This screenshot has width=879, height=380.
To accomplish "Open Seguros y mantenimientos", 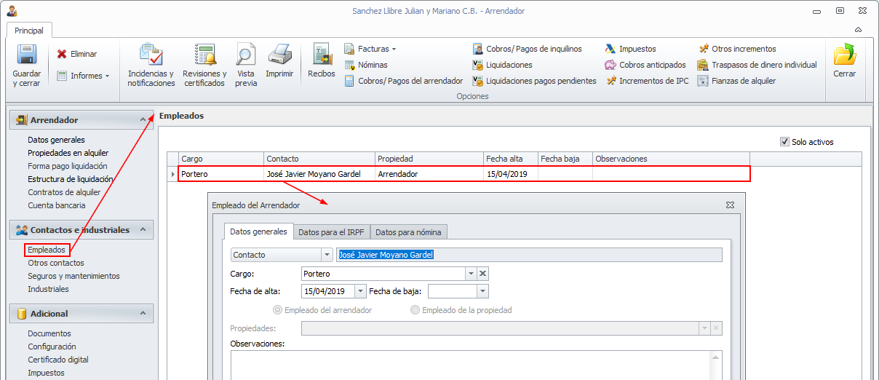I will click(73, 276).
